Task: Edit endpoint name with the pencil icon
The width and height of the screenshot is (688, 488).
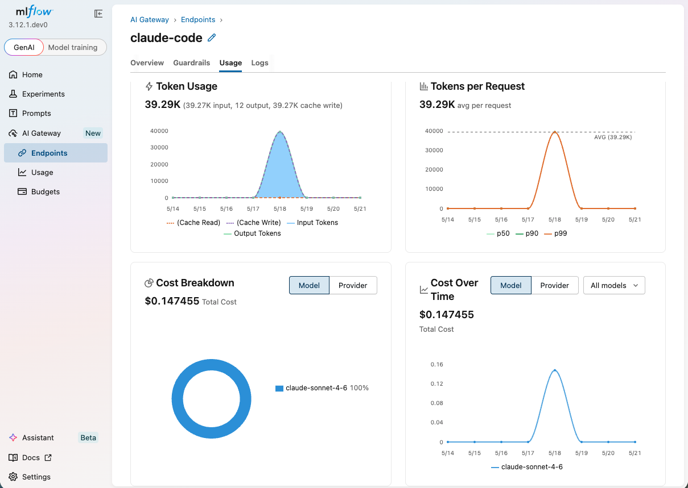Action: (212, 37)
